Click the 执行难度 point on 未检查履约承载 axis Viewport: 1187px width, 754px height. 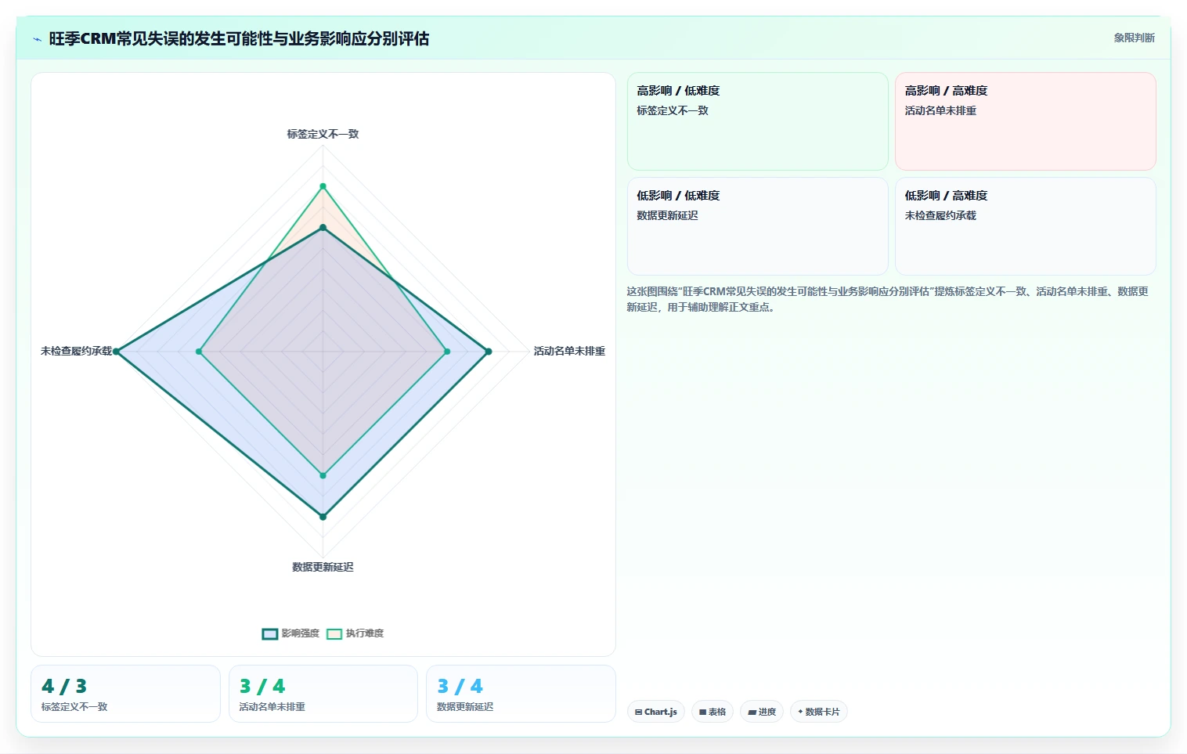[199, 352]
